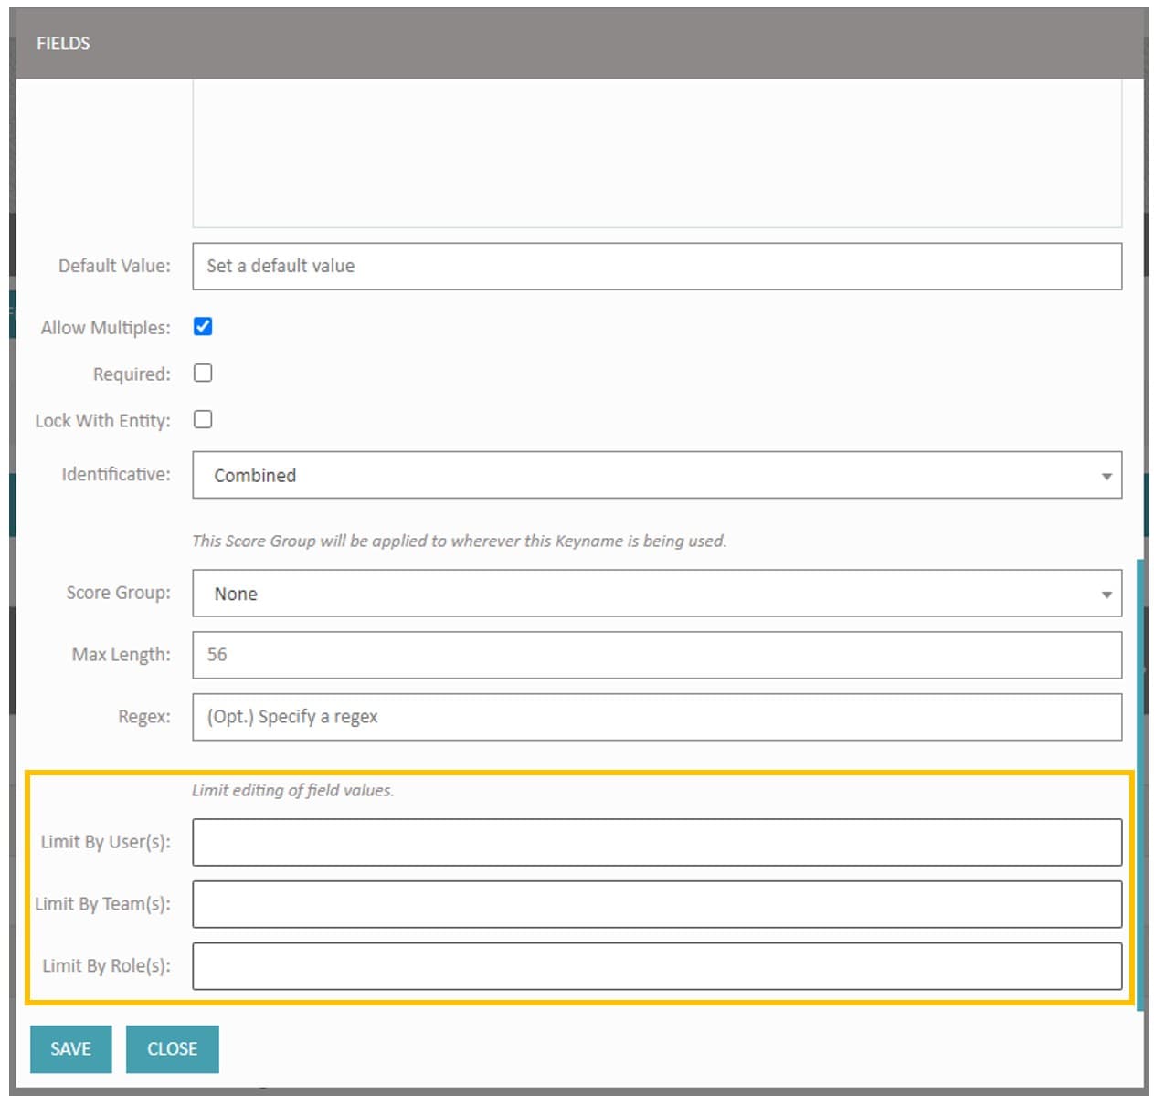Image resolution: width=1154 pixels, height=1105 pixels.
Task: Select the Regex input with placeholder text
Action: point(640,717)
